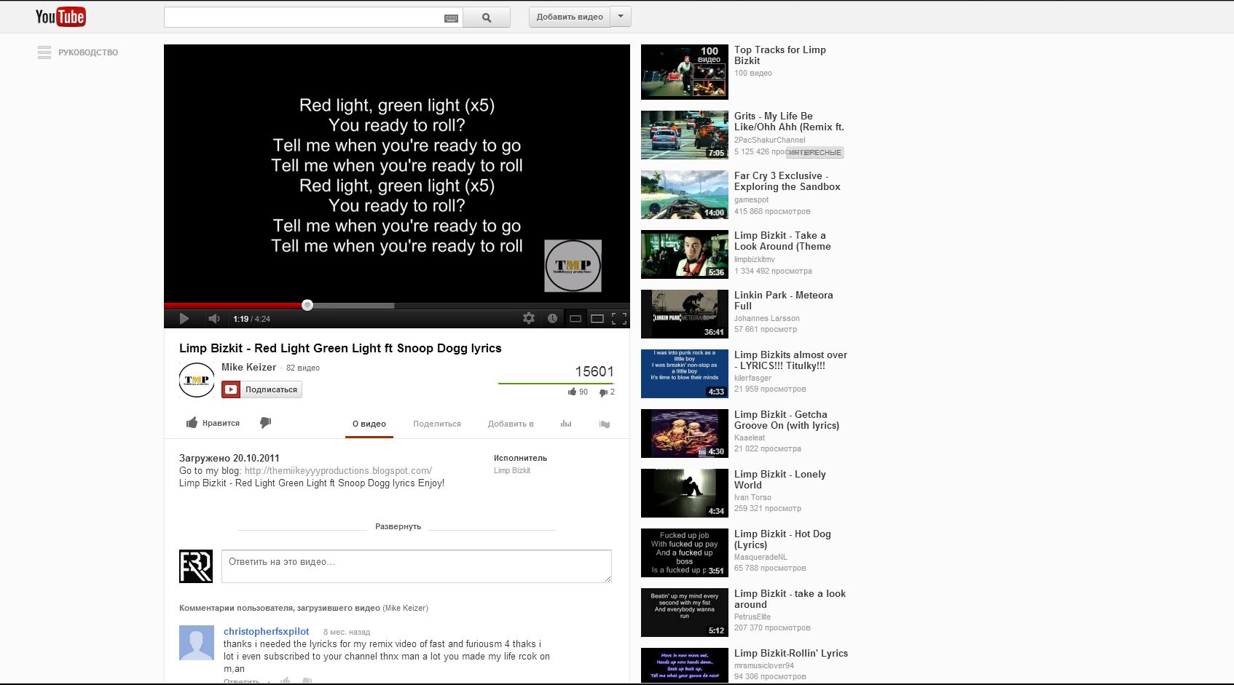The width and height of the screenshot is (1234, 685).
Task: Open Top Tracks for Limp Bizkit playlist thumbnail
Action: [x=685, y=72]
